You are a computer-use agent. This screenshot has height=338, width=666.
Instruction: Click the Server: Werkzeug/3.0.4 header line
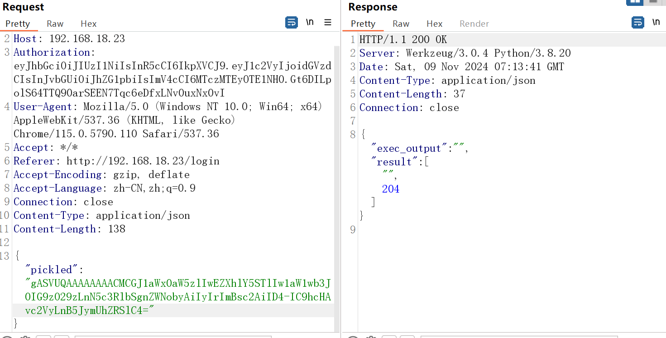465,53
